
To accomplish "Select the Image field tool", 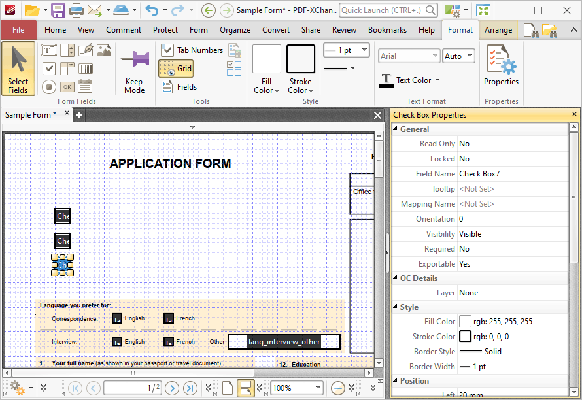I will tap(104, 50).
